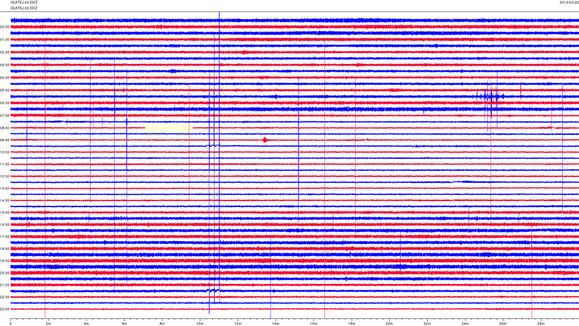
Task: Select the 07:30 row label
Action: point(5,116)
